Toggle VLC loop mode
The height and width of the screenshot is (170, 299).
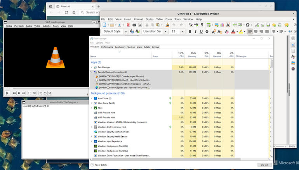click(45, 93)
